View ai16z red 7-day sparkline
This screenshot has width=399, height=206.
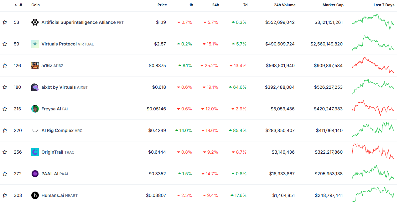373,65
